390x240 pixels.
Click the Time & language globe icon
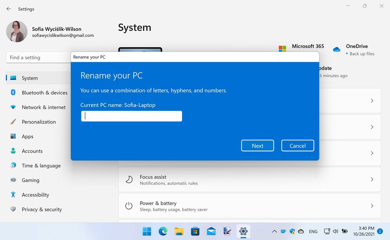[13, 165]
